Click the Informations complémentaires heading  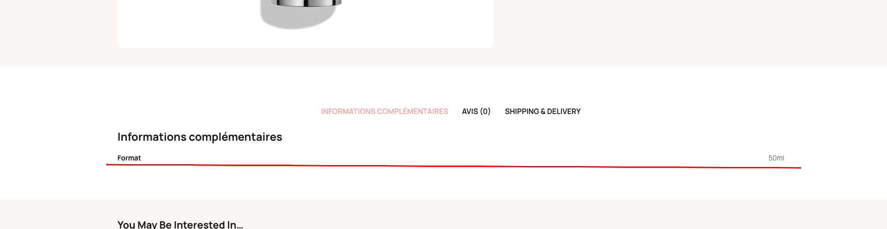[x=200, y=137]
